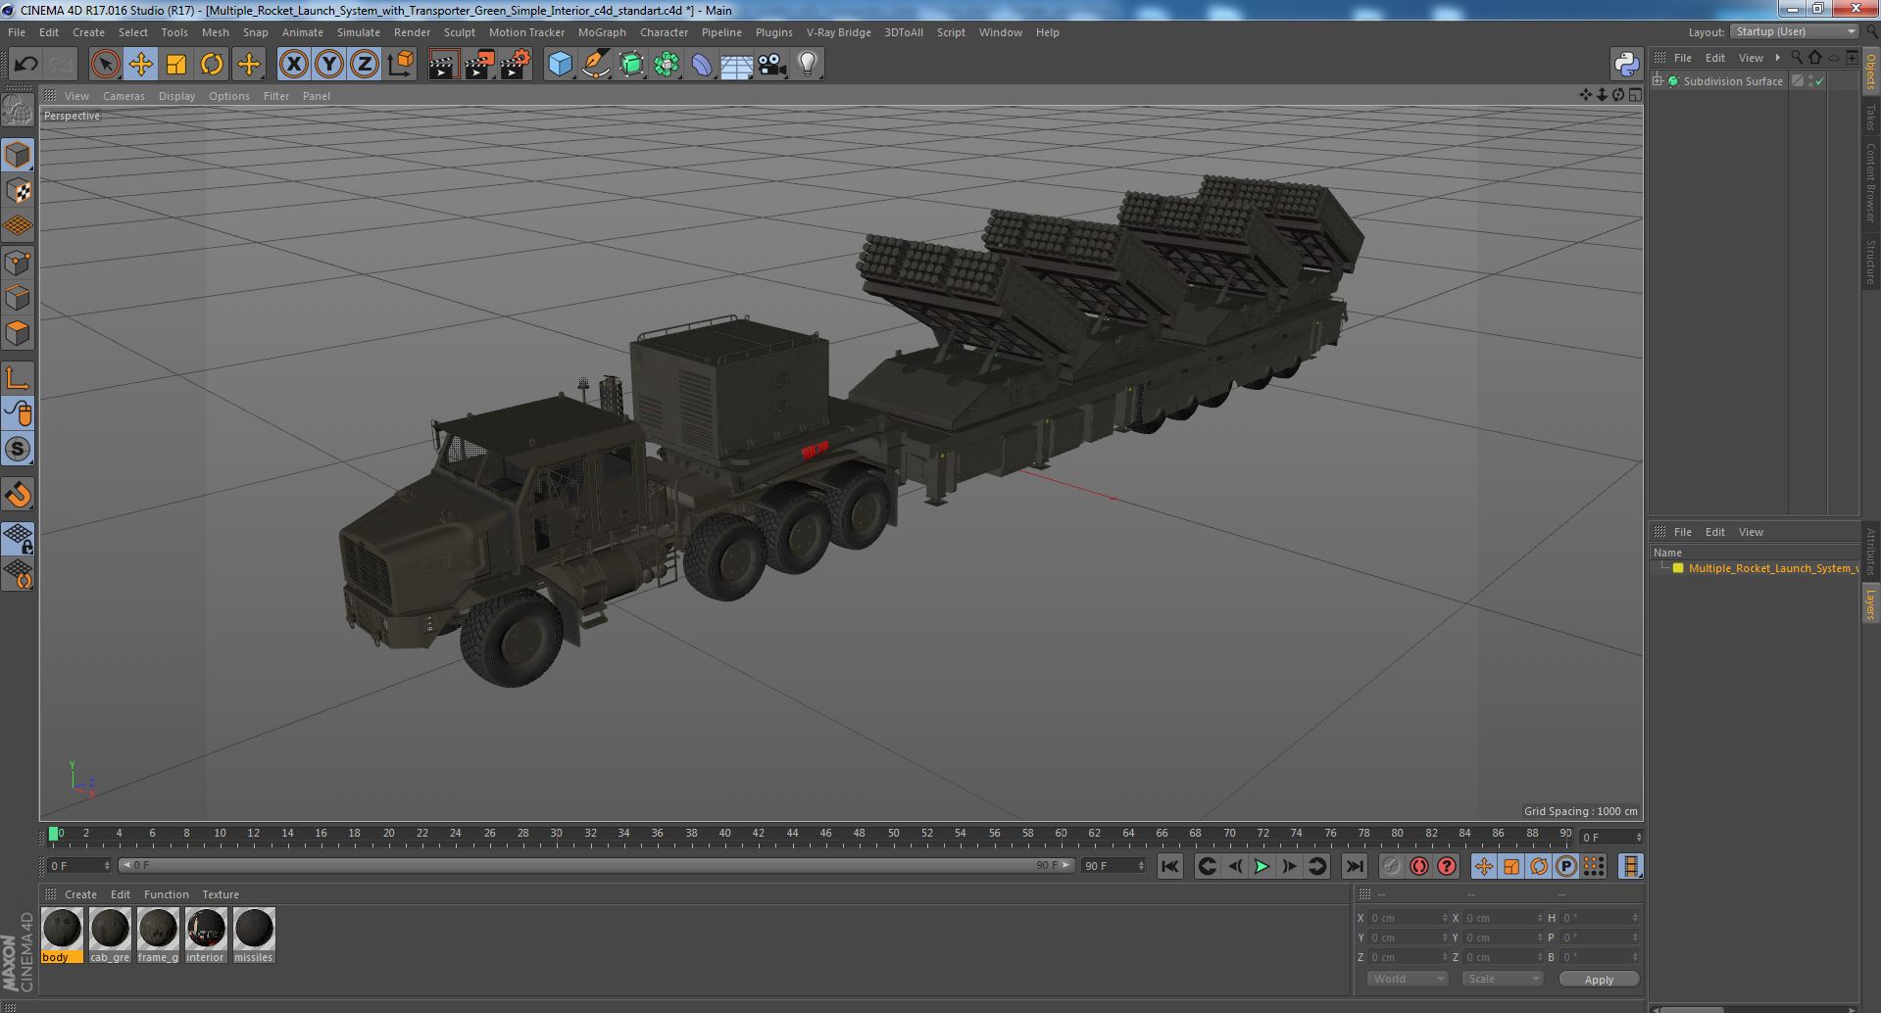Toggle Subdivision Surface enable checkmark
Screen dimensions: 1881x1013
(1819, 81)
